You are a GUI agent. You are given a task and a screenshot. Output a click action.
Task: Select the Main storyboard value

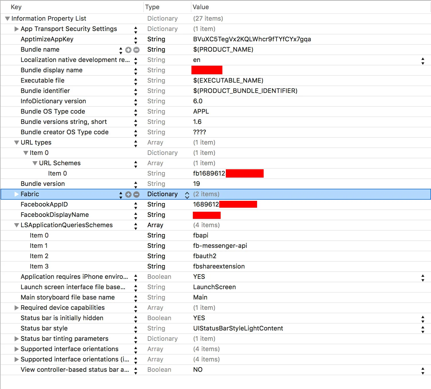[200, 297]
